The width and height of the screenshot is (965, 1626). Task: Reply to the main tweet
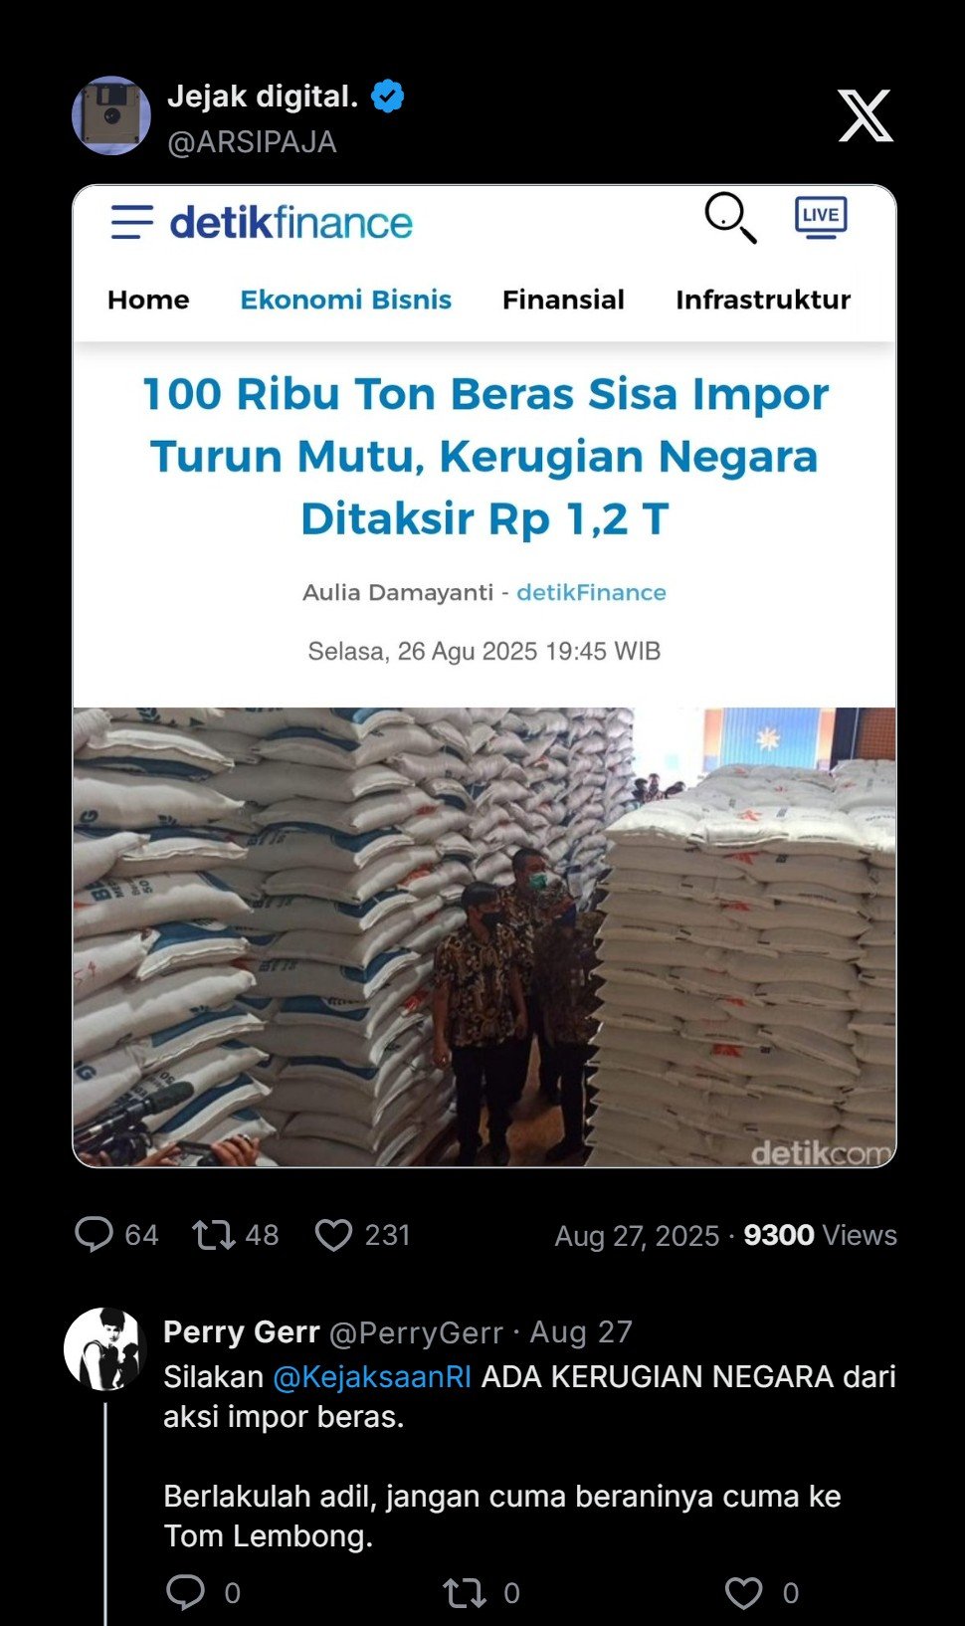coord(95,1235)
